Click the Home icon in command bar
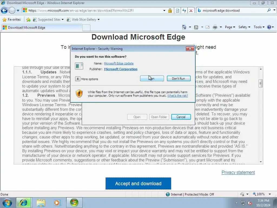 (x=184, y=27)
